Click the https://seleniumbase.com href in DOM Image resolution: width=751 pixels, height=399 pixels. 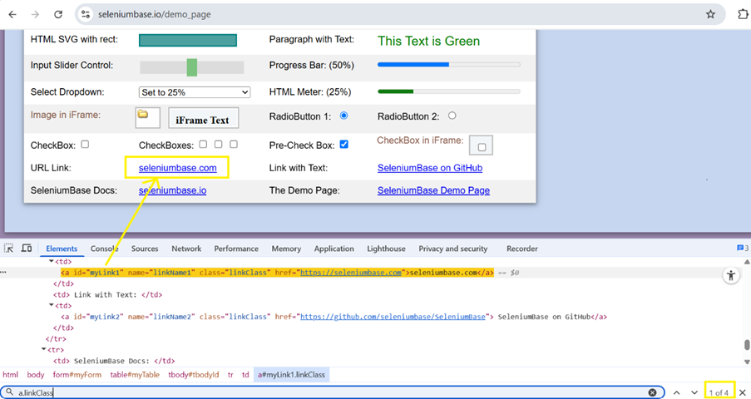[351, 273]
